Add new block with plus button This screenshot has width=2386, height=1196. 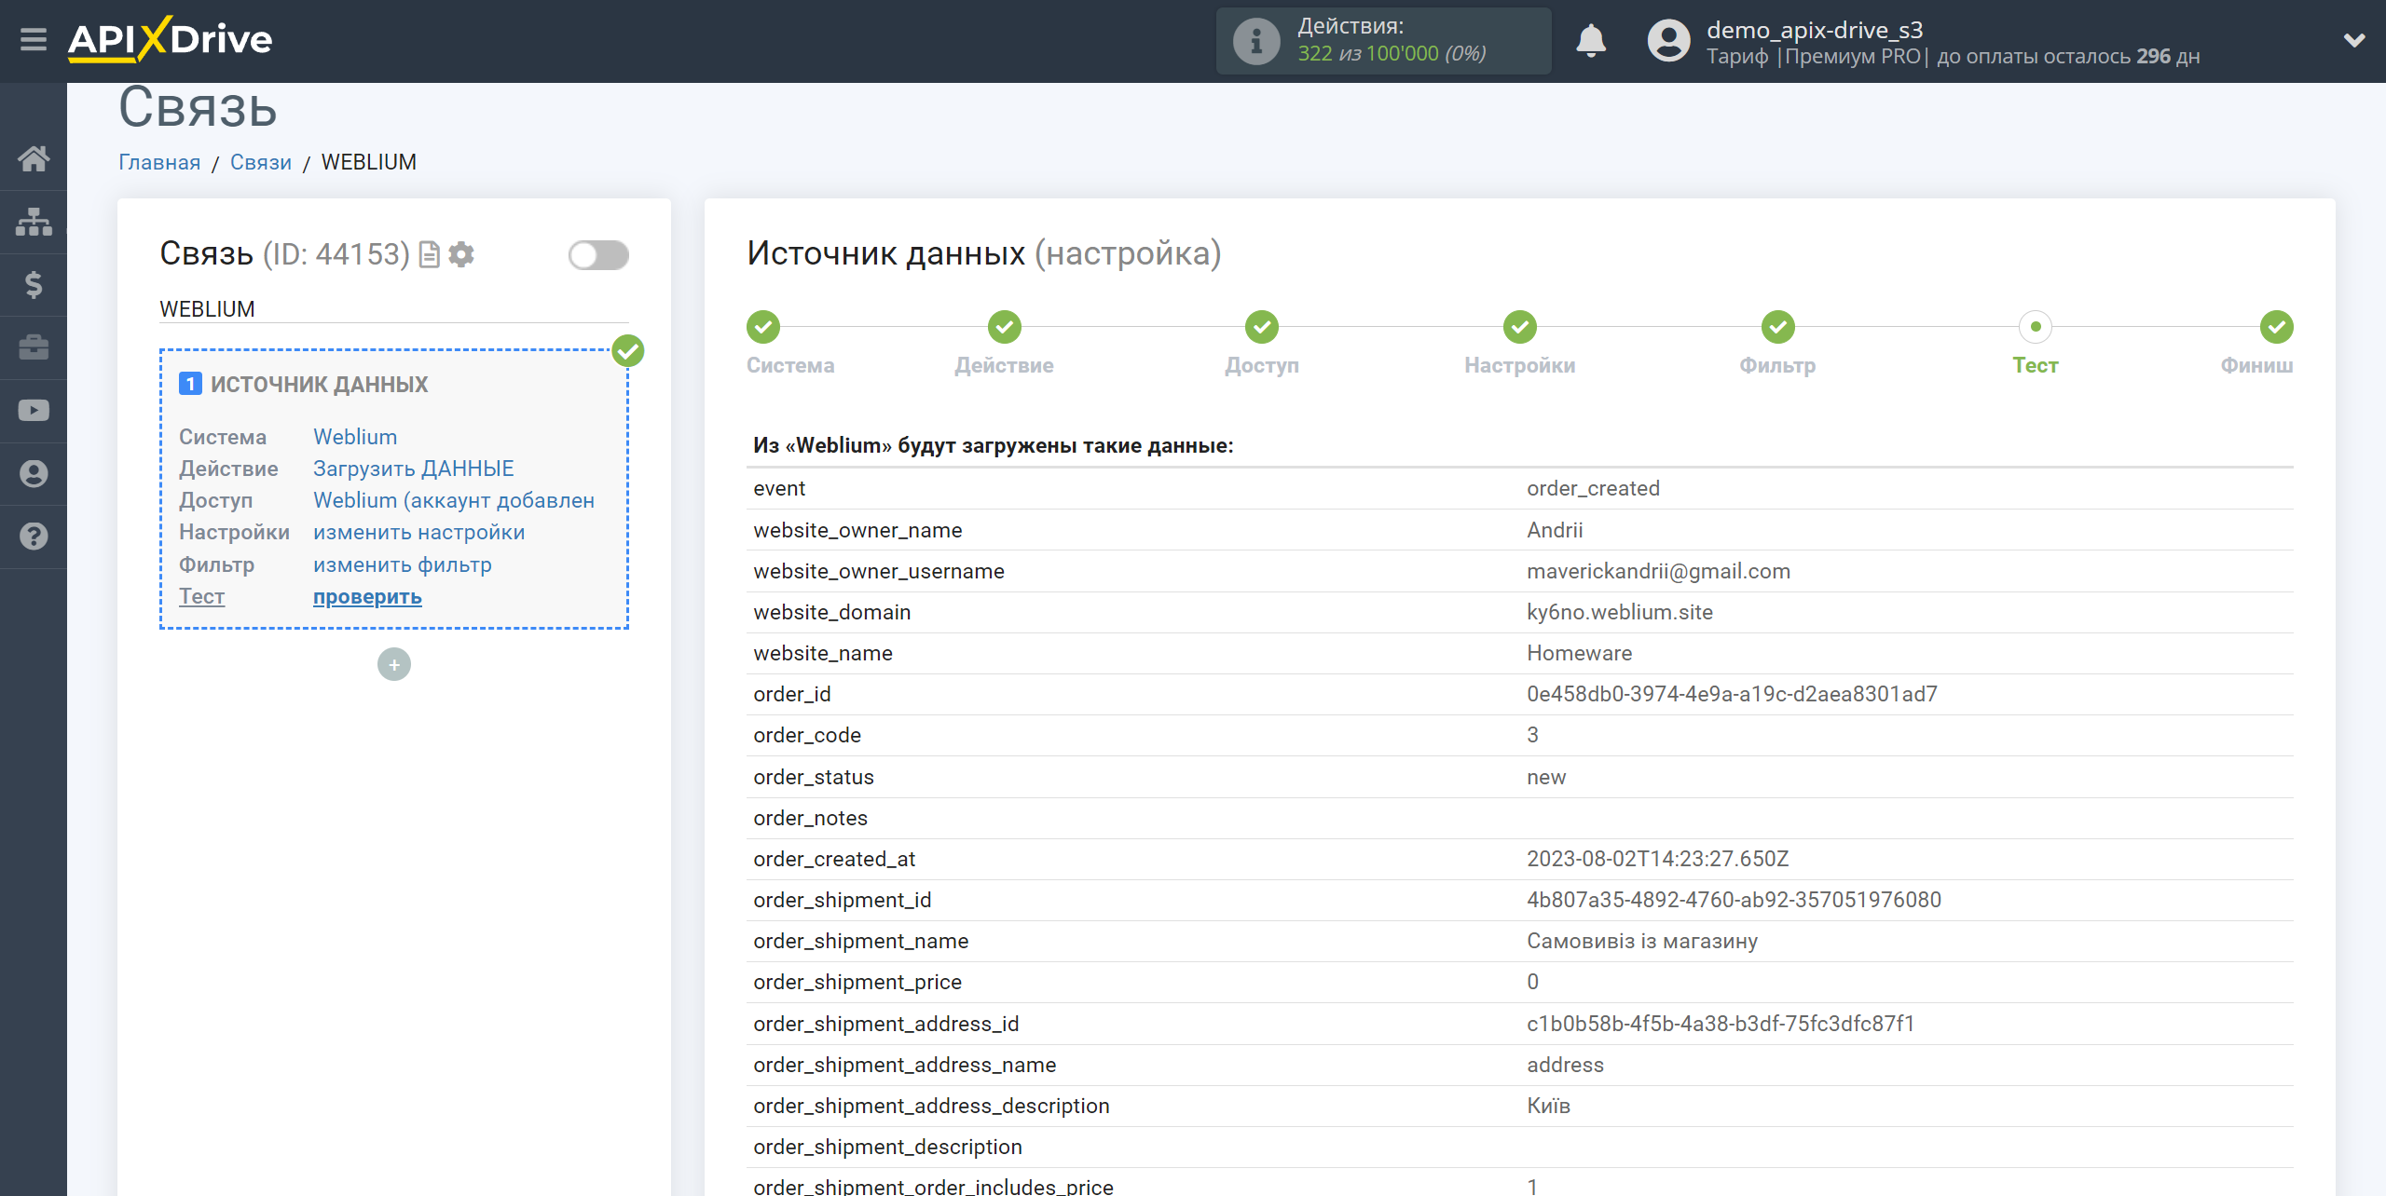[394, 664]
